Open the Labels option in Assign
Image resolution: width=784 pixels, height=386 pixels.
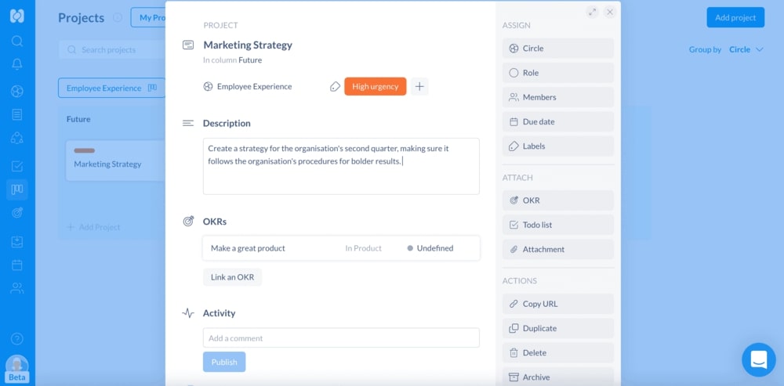[x=558, y=146]
